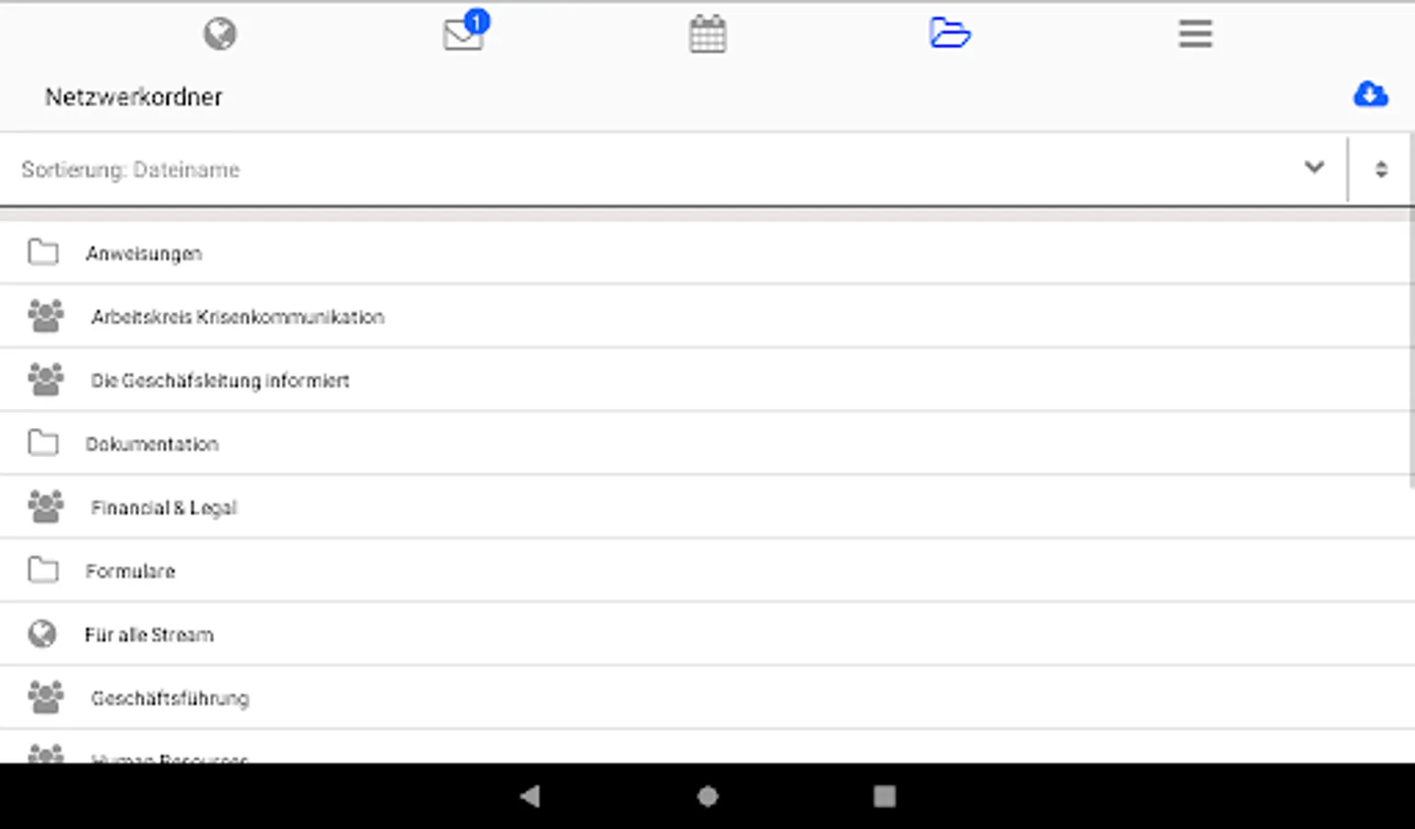Select the open folder files tab
The width and height of the screenshot is (1415, 829).
click(x=950, y=33)
